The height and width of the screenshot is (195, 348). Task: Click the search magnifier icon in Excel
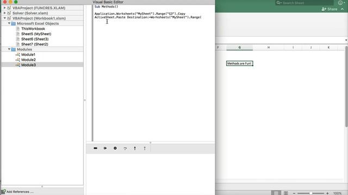pyautogui.click(x=278, y=3)
